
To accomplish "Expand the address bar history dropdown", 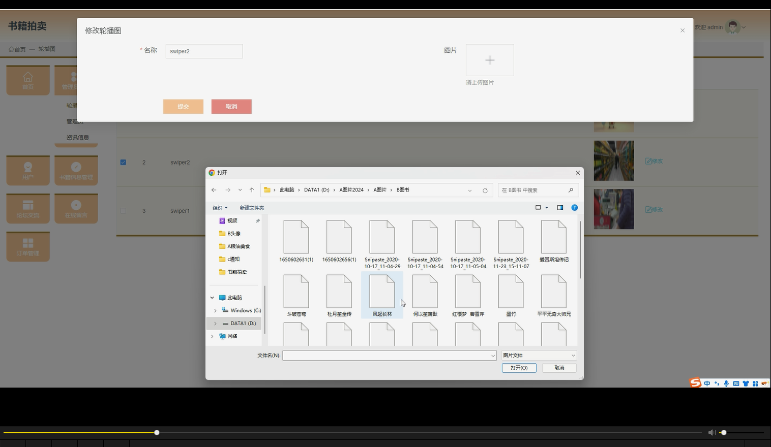I will tap(469, 190).
